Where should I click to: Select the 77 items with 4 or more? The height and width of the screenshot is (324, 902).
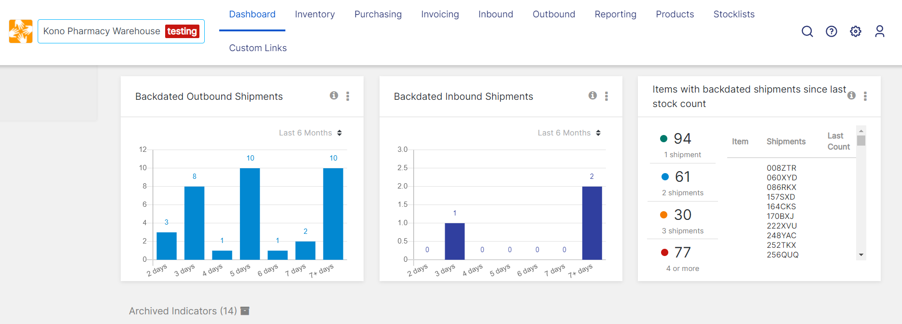(x=682, y=258)
